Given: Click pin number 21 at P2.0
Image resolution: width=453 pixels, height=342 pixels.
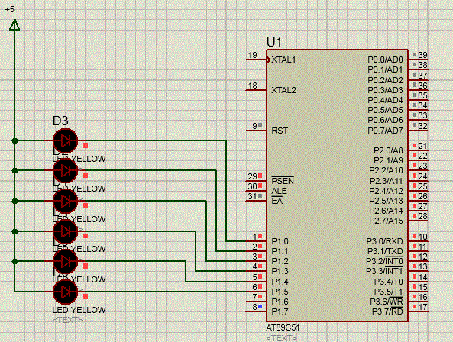Looking at the screenshot, I should 422,146.
